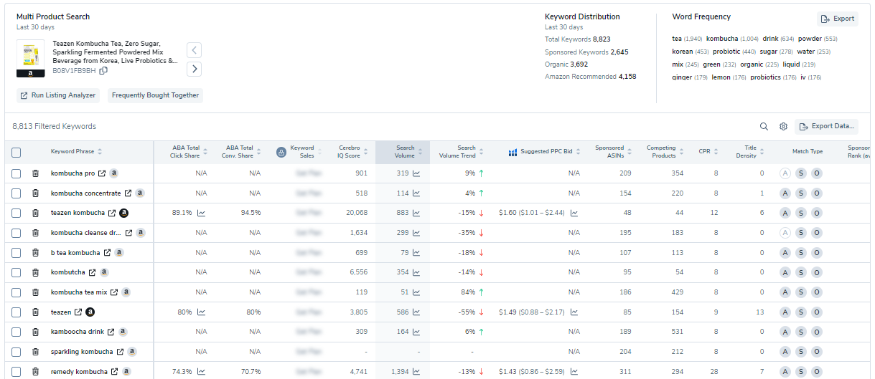Delete the kombucha concentrate keyword
The height and width of the screenshot is (379, 875).
(35, 193)
